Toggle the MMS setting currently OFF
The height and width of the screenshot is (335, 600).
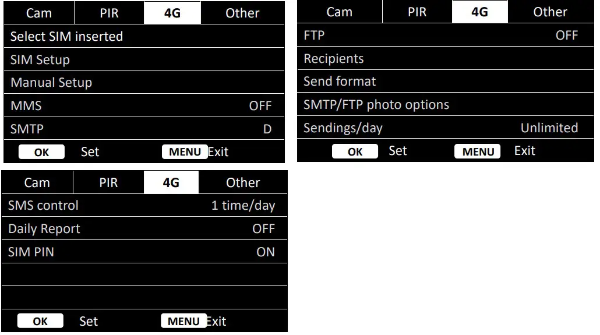pos(143,106)
